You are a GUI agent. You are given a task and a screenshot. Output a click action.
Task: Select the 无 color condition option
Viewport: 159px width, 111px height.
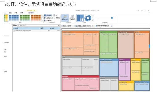[55, 15]
